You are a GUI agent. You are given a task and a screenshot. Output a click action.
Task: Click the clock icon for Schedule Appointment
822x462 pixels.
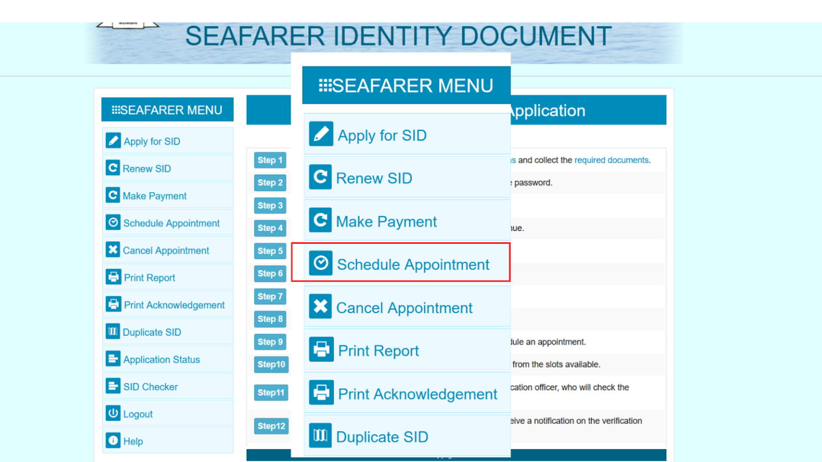tap(113, 222)
